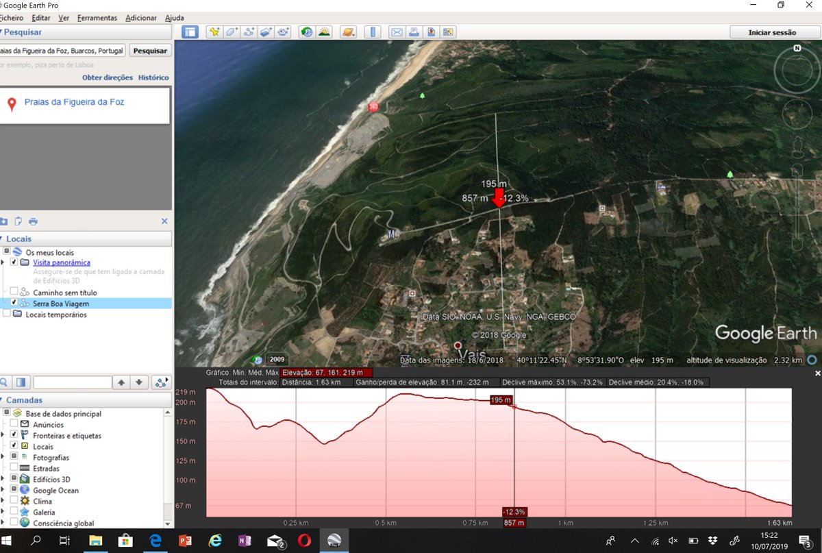Click the 195 m elevation profile marker
This screenshot has width=822, height=553.
coord(502,400)
